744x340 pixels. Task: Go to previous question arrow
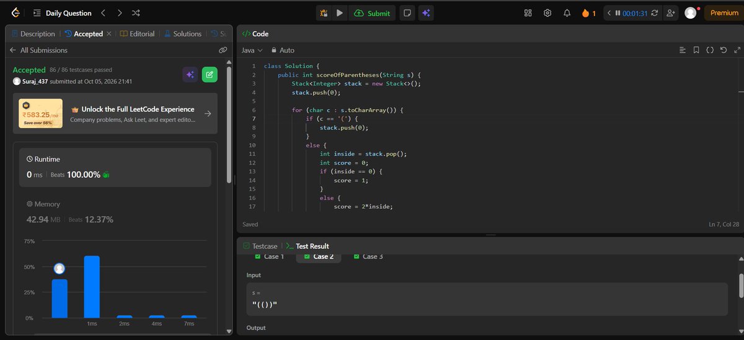(x=103, y=13)
